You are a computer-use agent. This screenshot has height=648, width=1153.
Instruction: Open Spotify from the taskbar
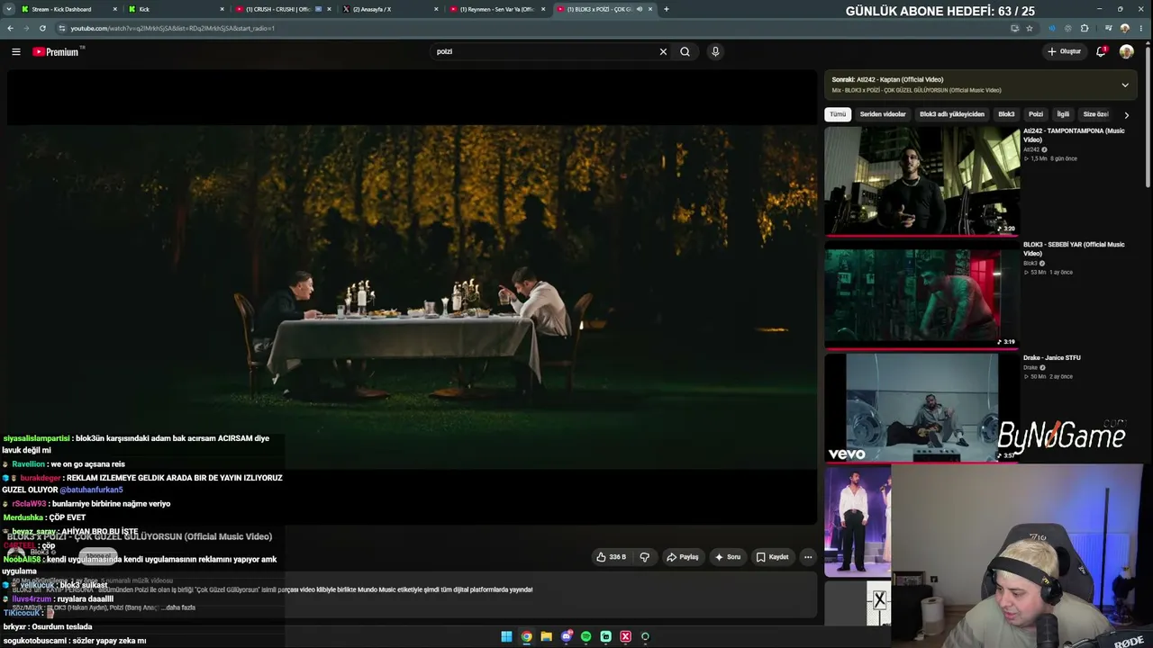click(x=586, y=637)
